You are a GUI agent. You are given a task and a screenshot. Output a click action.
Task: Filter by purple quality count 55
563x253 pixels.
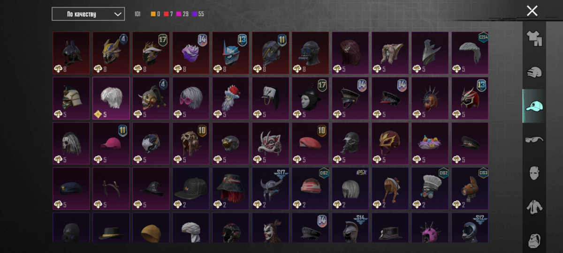point(198,14)
